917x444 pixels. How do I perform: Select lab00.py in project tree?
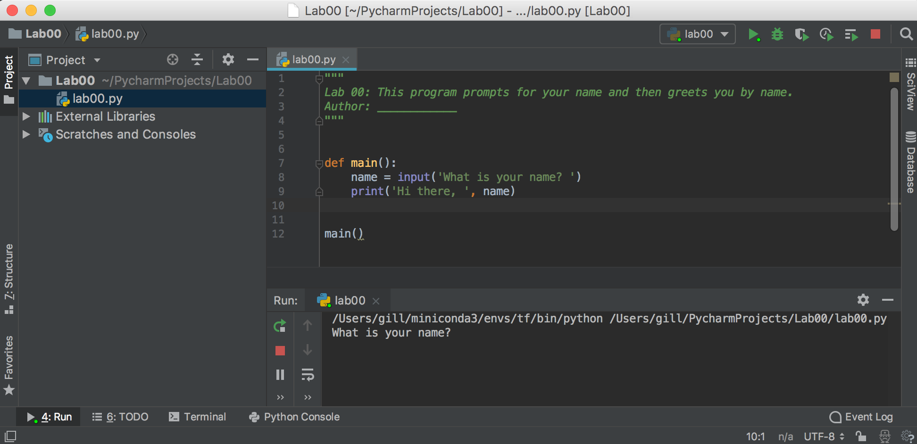coord(142,99)
